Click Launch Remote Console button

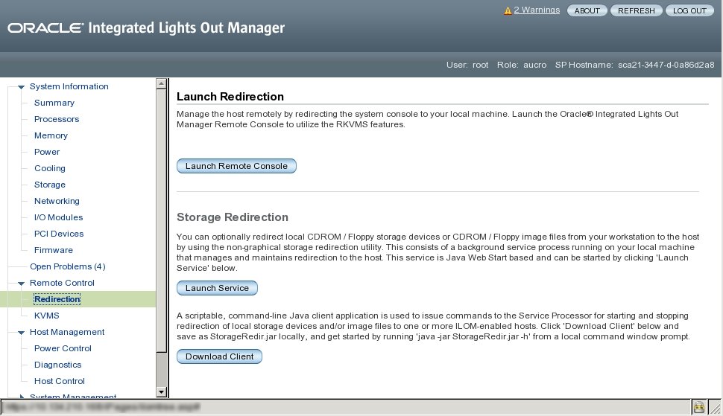click(236, 166)
